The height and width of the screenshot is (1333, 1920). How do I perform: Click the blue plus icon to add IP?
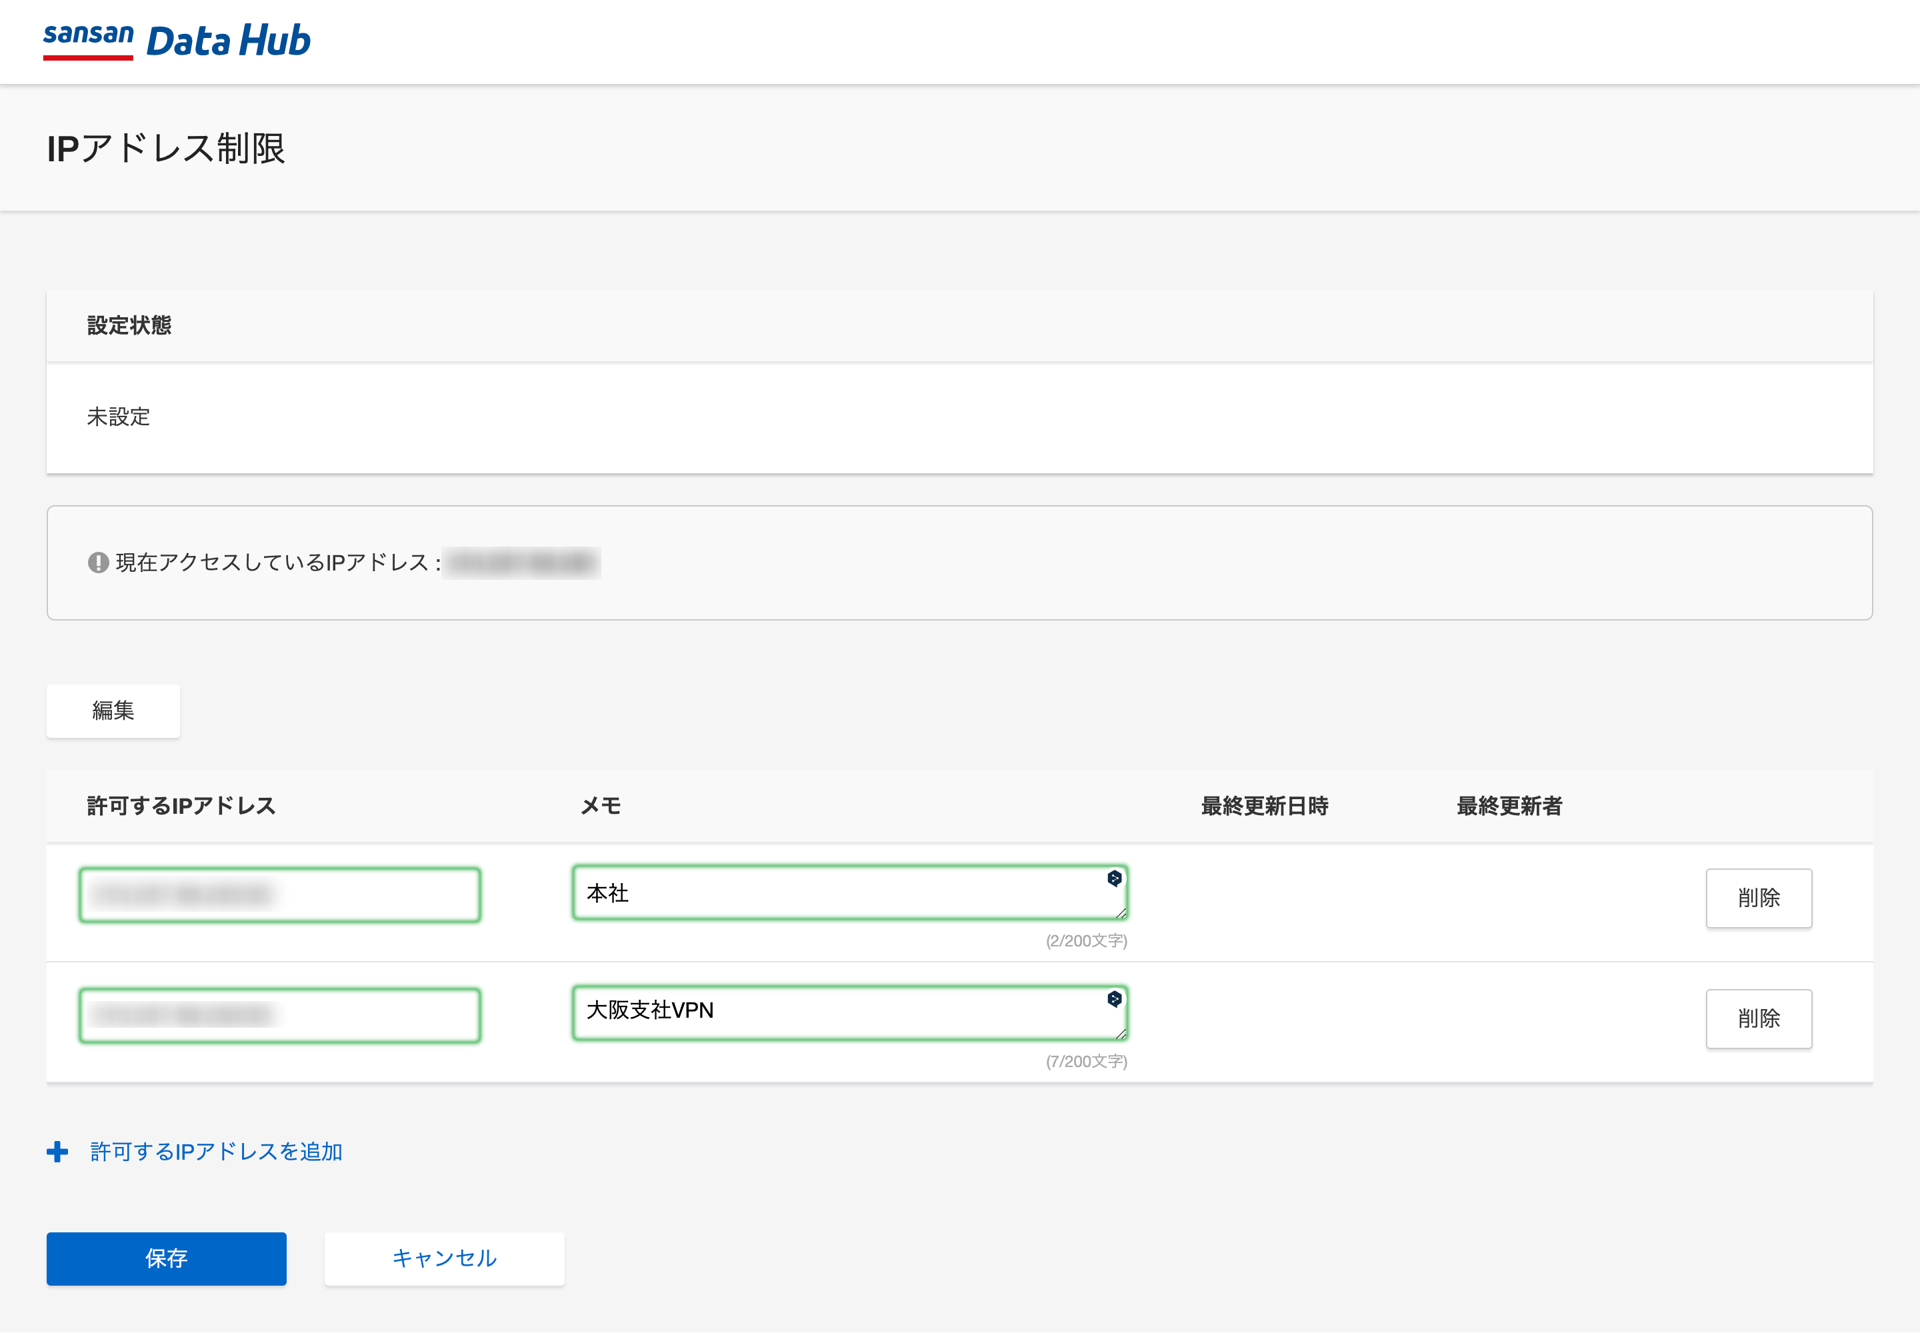point(57,1152)
